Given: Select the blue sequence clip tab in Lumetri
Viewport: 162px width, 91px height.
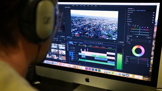Looking at the screenshot, I should [141, 11].
